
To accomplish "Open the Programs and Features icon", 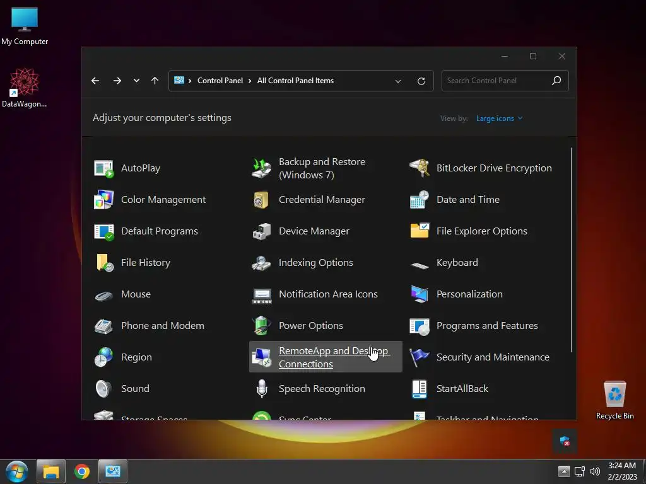I will pyautogui.click(x=419, y=326).
